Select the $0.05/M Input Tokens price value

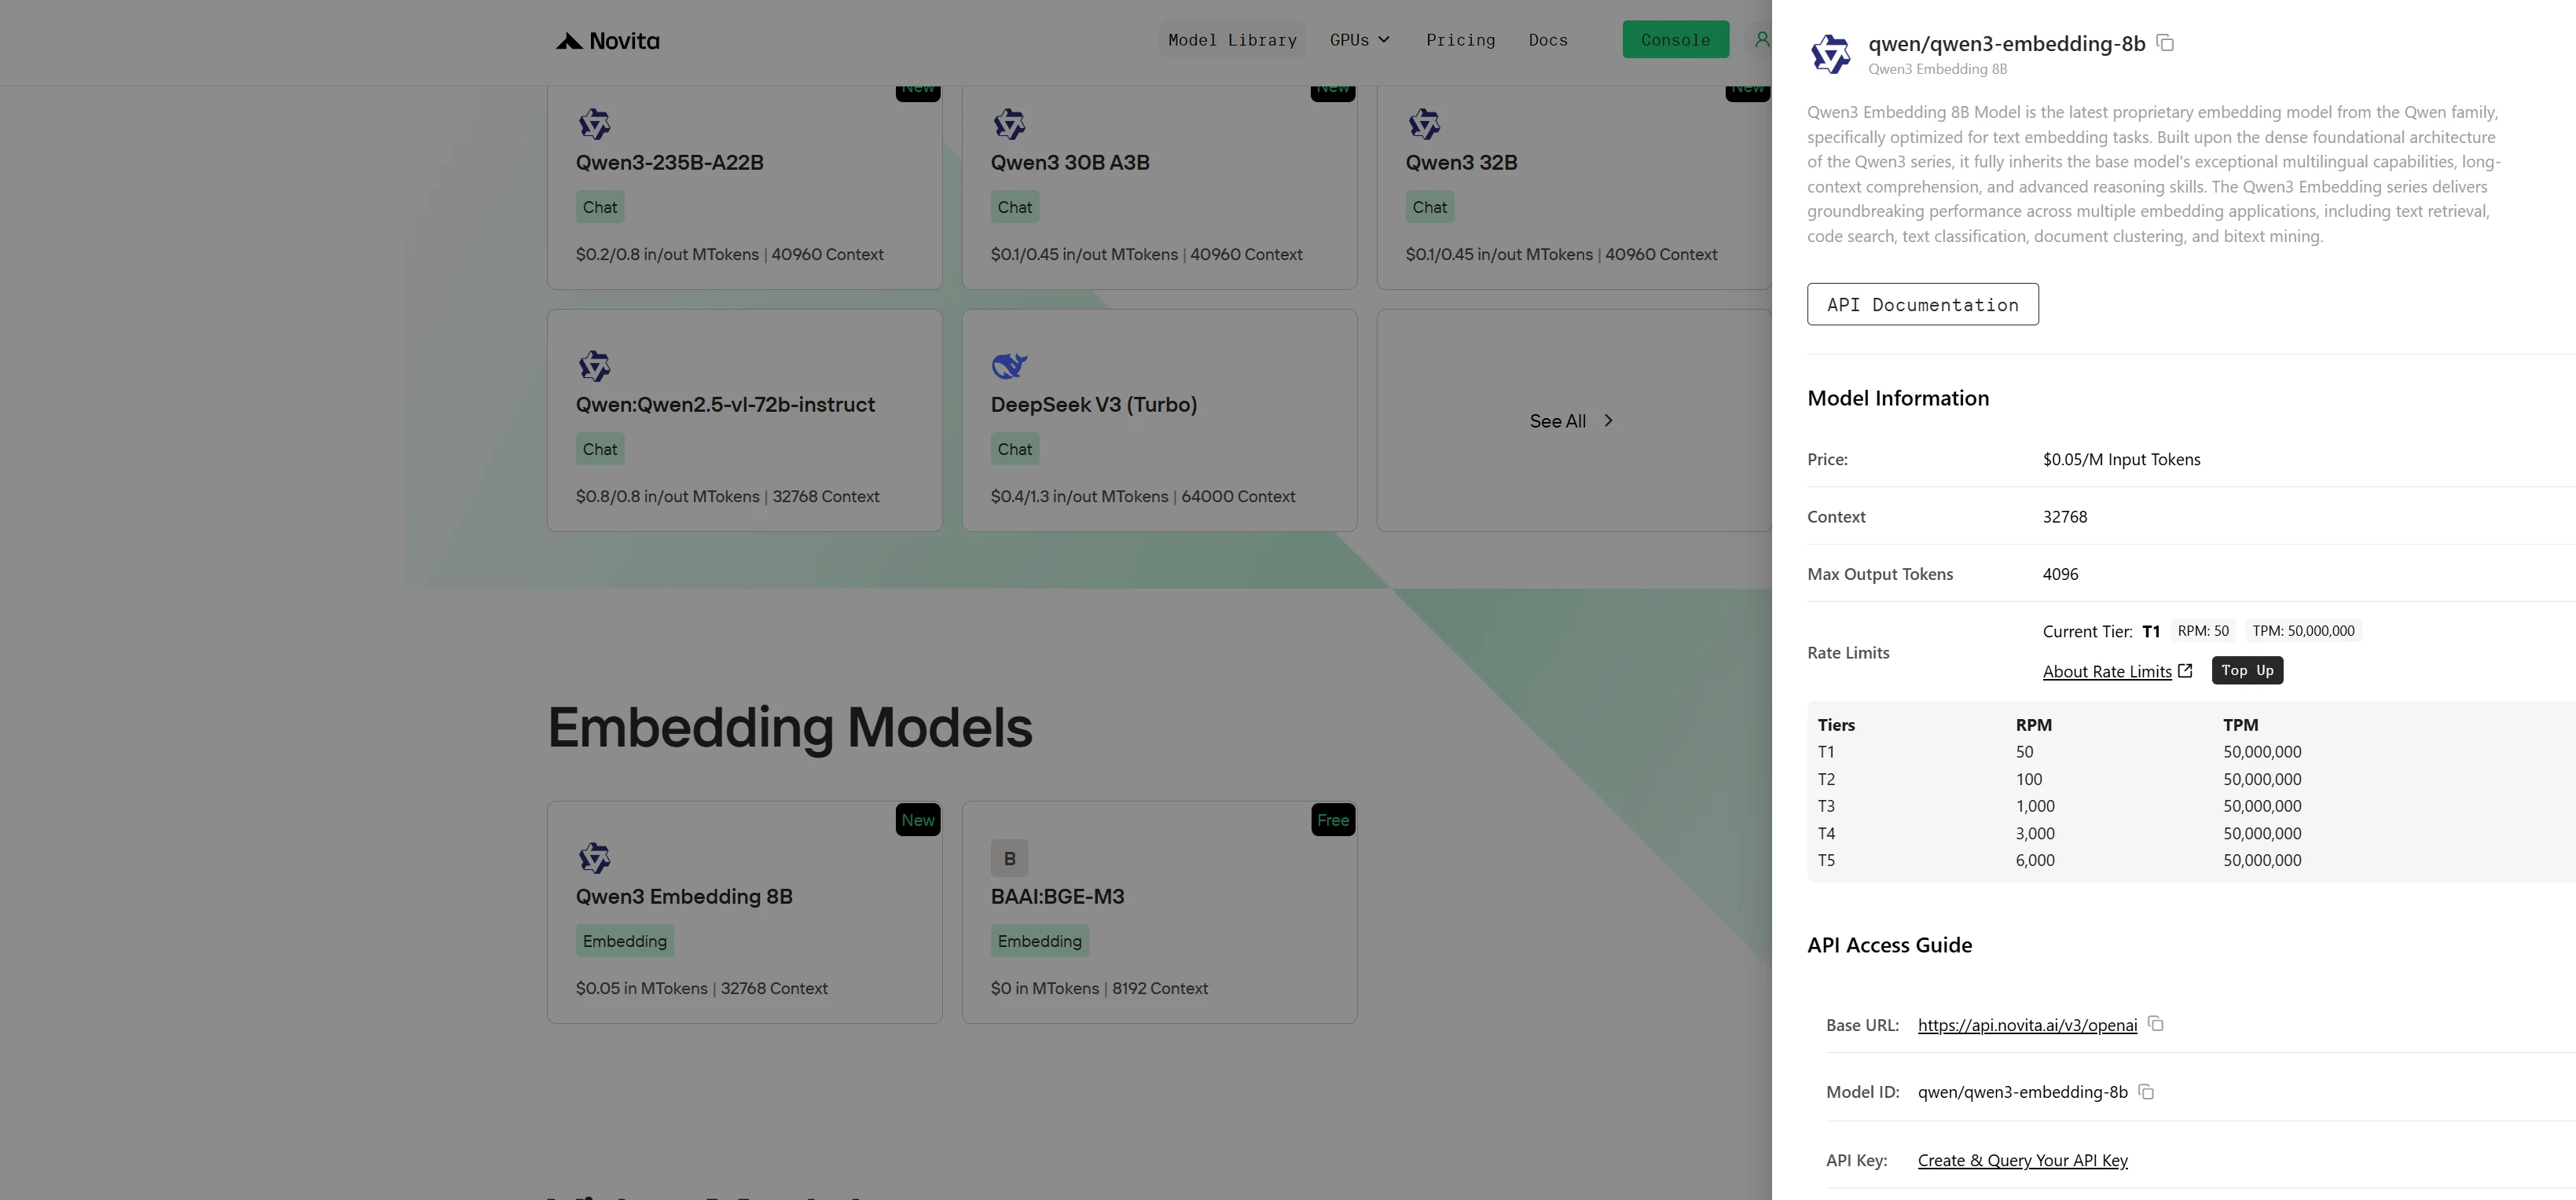[2121, 459]
